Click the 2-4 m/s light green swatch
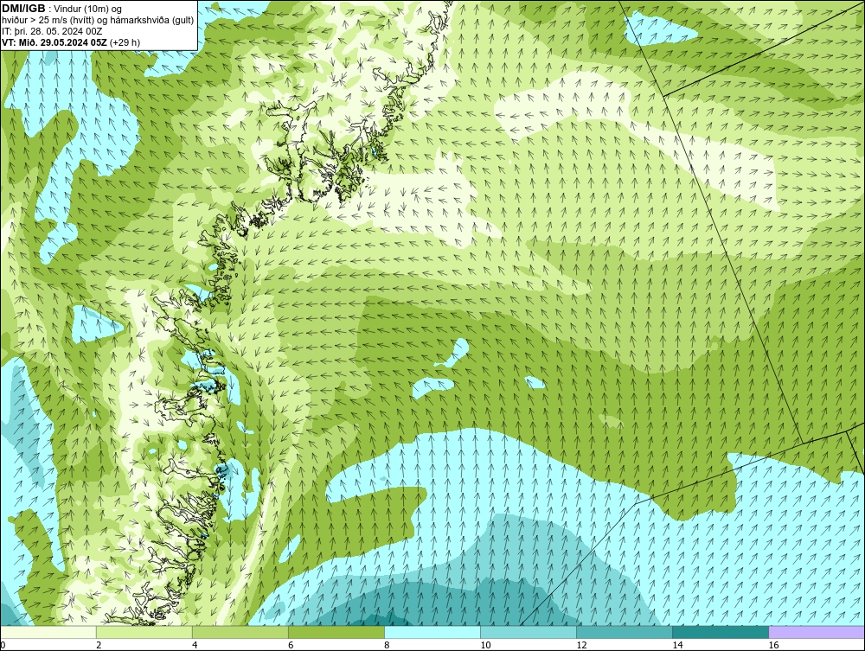This screenshot has height=651, width=865. (144, 632)
